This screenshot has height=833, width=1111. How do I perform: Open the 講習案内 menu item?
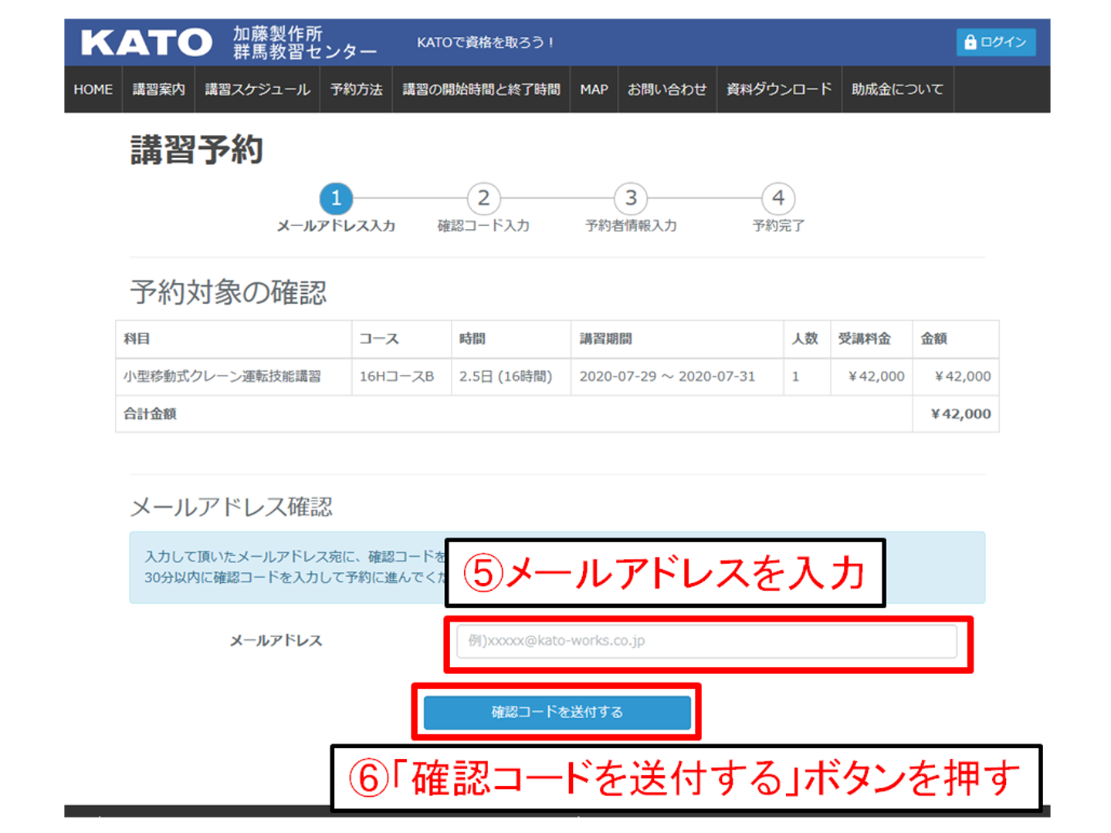pyautogui.click(x=158, y=89)
